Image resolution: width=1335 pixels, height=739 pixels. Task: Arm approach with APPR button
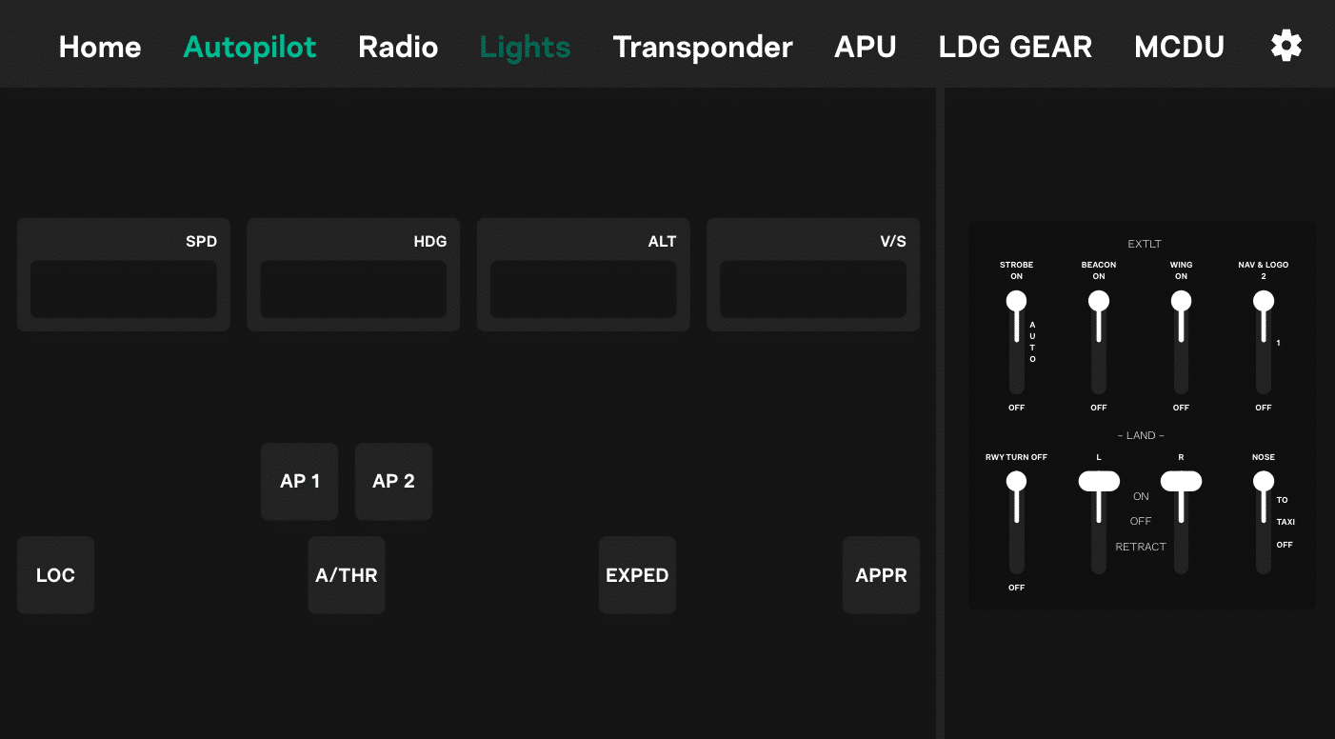pos(881,575)
